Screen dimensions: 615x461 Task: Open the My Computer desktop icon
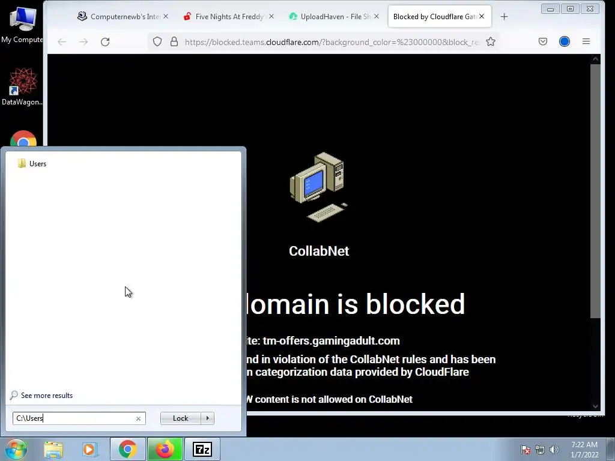point(22,25)
